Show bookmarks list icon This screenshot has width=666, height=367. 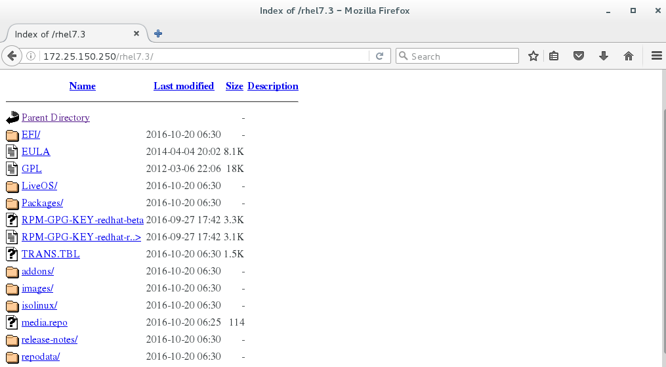[554, 56]
